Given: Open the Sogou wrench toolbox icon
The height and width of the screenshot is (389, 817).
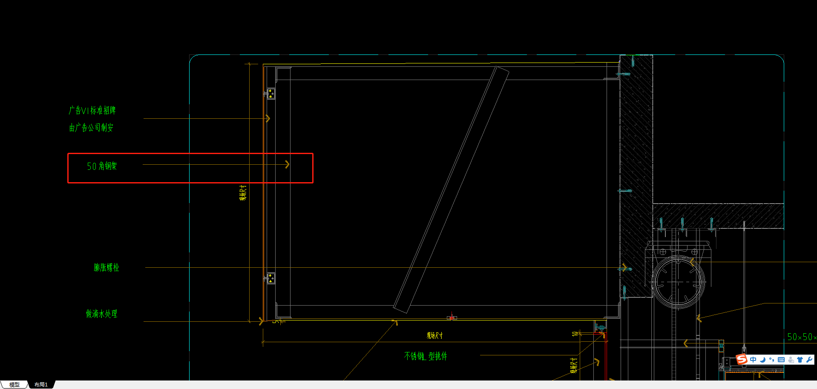Looking at the screenshot, I should 809,360.
